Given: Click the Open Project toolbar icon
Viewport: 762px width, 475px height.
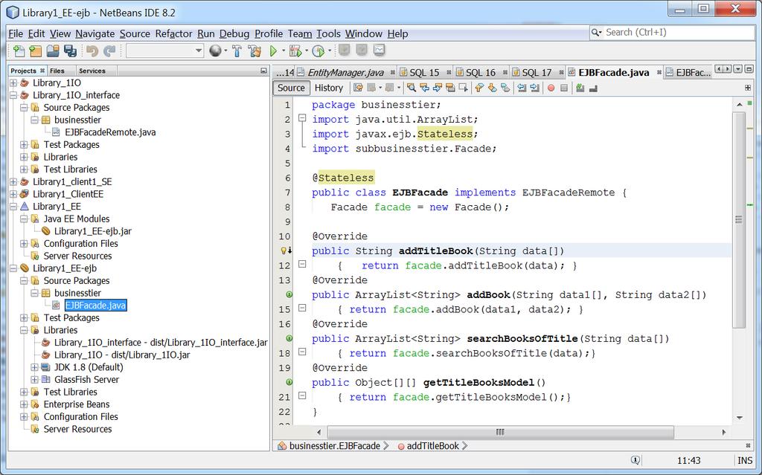Looking at the screenshot, I should tap(53, 51).
